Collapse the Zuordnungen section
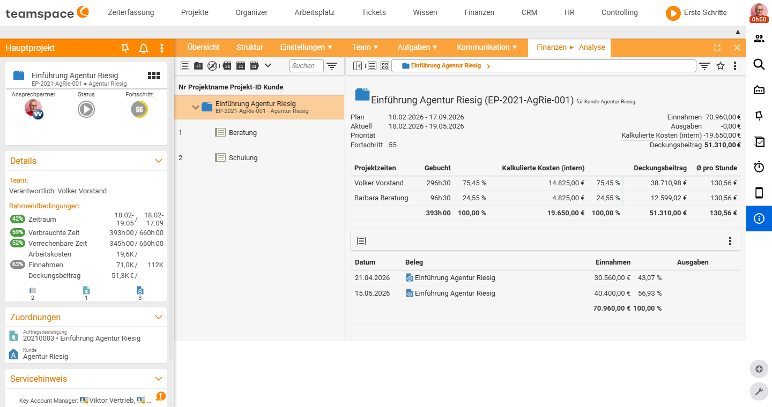The image size is (772, 407). coord(159,317)
